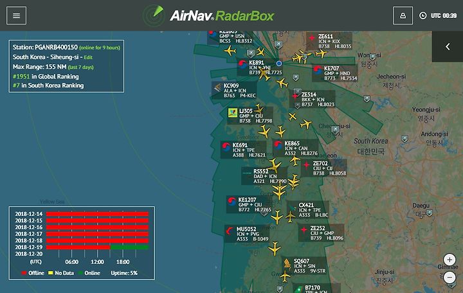Click the Edit station location link
This screenshot has width=463, height=293.
click(88, 57)
